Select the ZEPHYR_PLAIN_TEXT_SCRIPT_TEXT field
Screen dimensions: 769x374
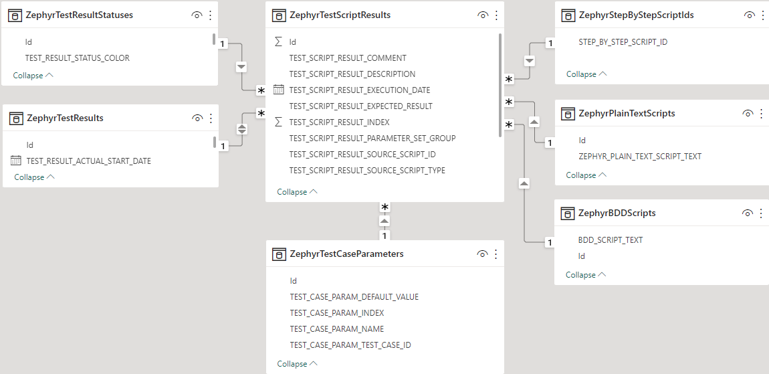coord(640,157)
